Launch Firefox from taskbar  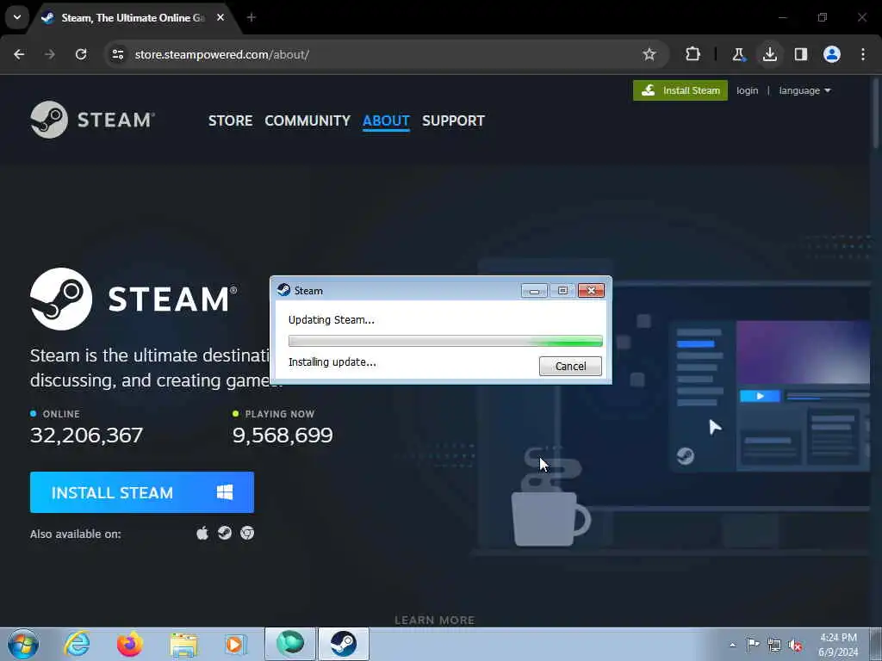(x=129, y=644)
